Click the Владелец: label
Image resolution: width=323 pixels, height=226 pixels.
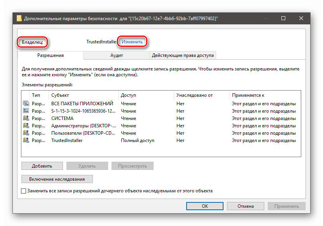tap(32, 42)
